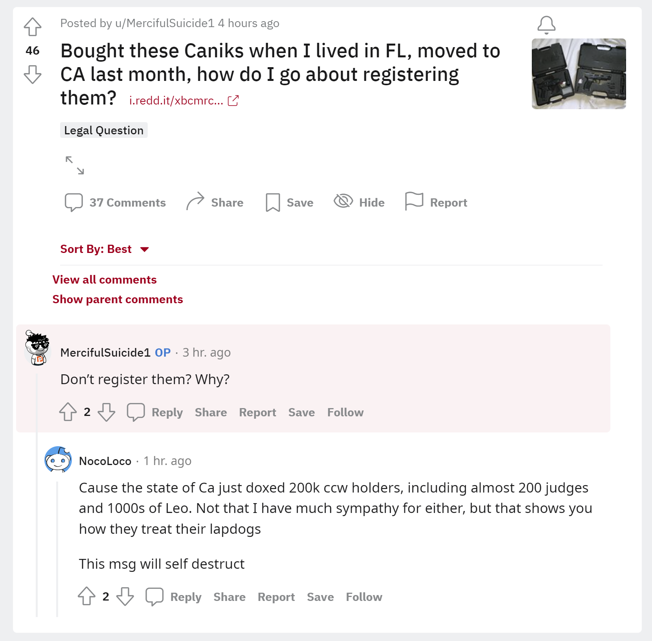This screenshot has width=652, height=641.
Task: Downvote the Caniks post
Action: (33, 74)
